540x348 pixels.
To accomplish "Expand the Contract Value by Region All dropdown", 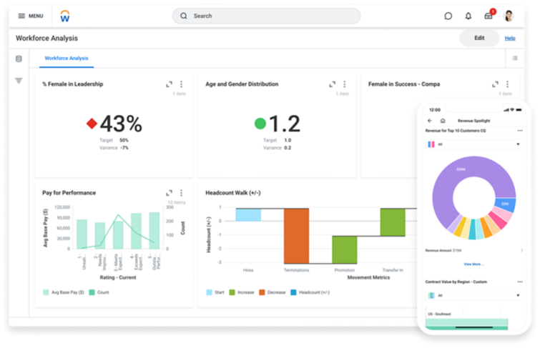I will (x=474, y=295).
